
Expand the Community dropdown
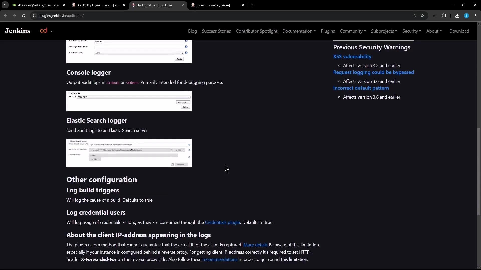[x=353, y=31]
